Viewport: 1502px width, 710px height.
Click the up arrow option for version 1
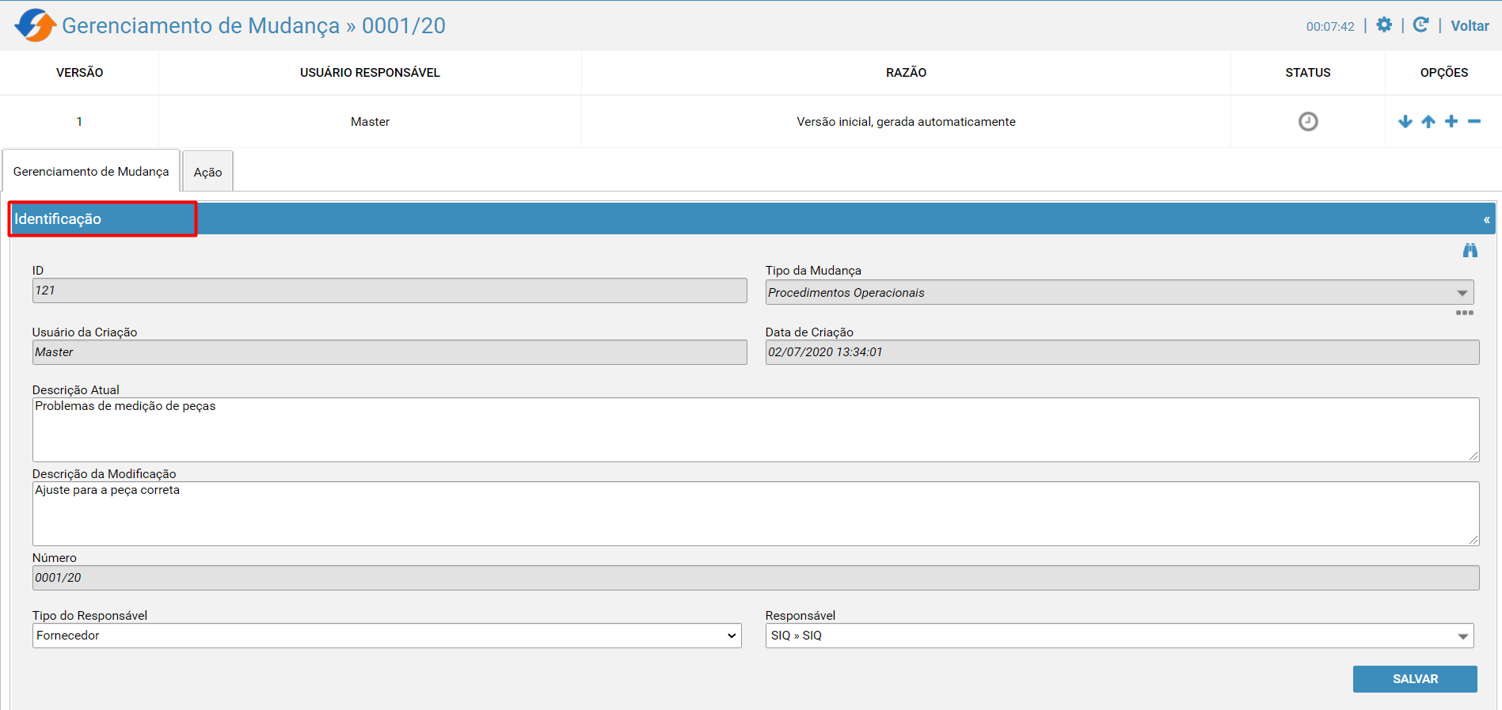1428,121
